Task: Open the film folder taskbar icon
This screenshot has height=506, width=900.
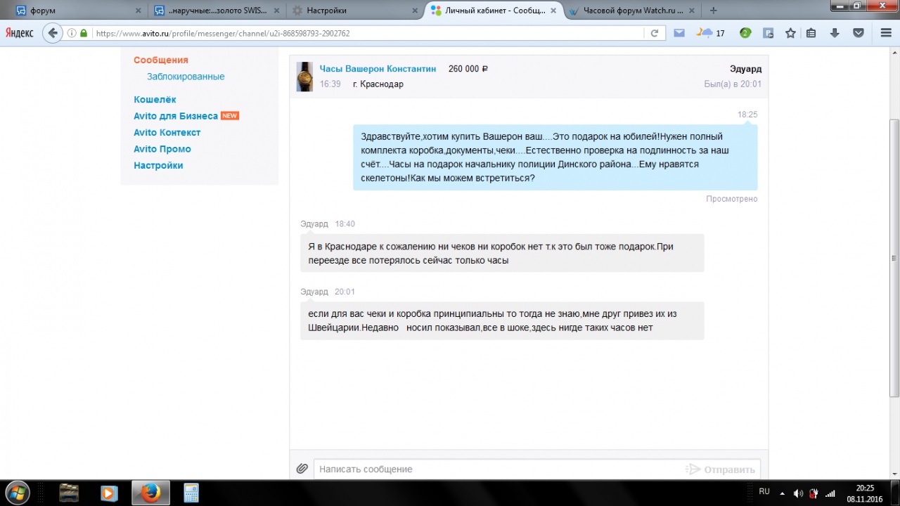Action: point(68,493)
